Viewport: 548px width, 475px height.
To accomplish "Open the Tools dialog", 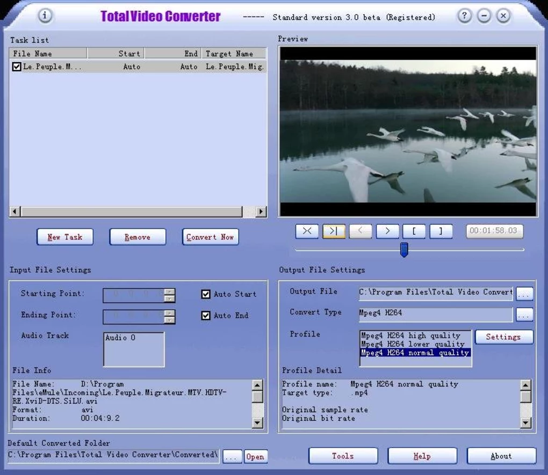I will coord(343,456).
